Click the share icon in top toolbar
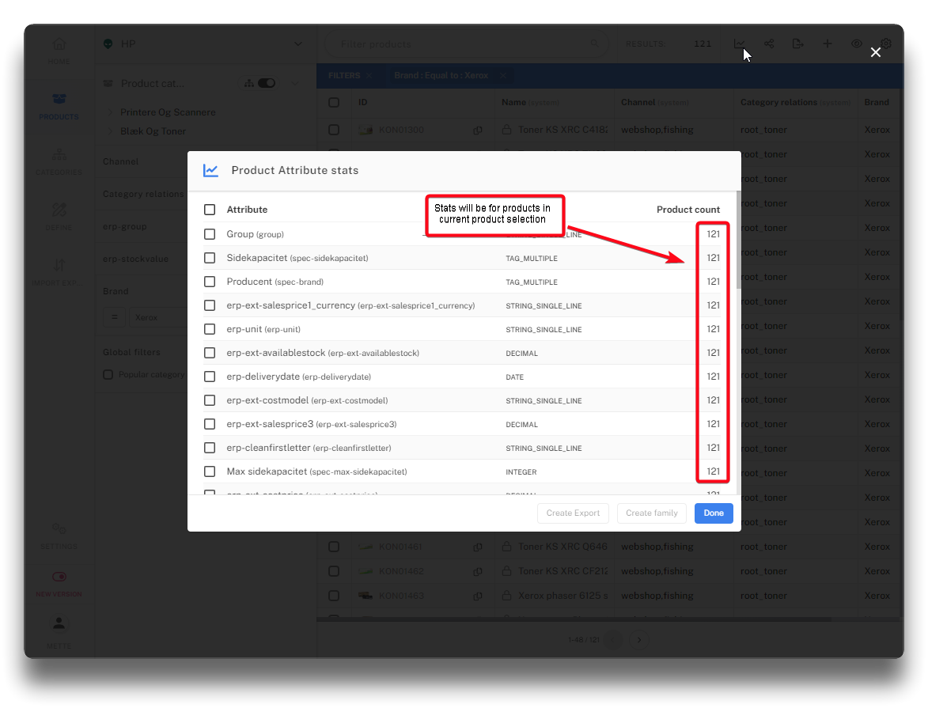Image resolution: width=928 pixels, height=708 pixels. click(769, 44)
